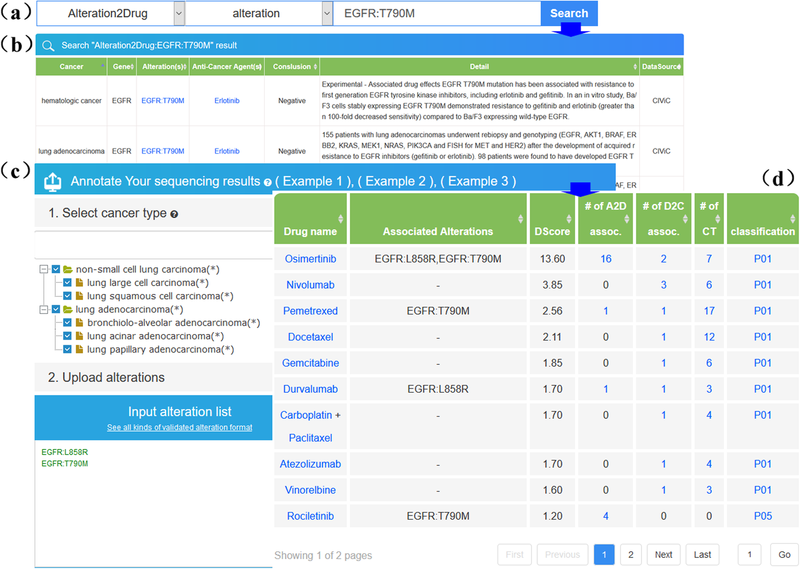The height and width of the screenshot is (569, 800).
Task: Click CT count 17 for Pemetrexed
Action: 709,311
